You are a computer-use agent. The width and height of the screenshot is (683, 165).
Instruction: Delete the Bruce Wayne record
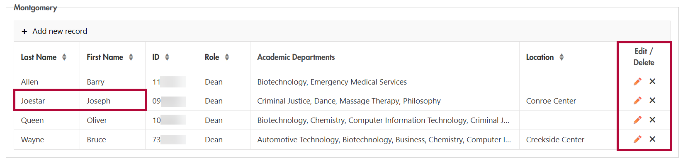[x=652, y=139]
